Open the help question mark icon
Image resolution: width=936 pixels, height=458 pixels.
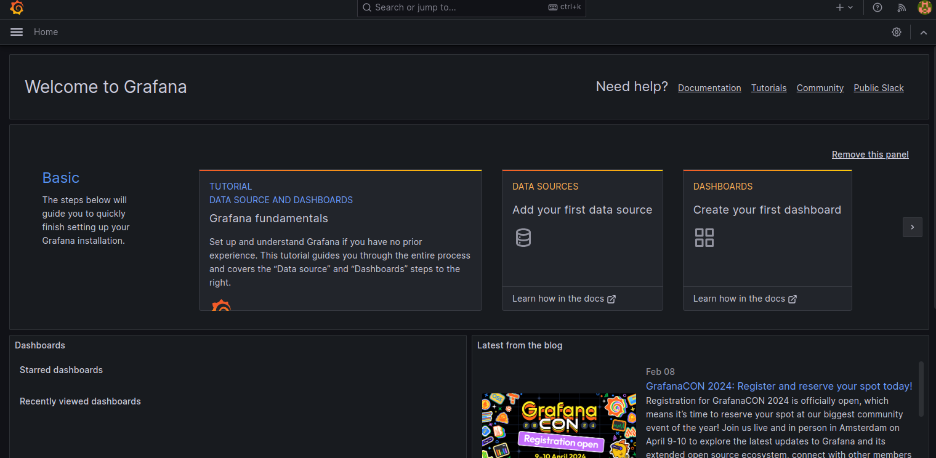coord(877,7)
